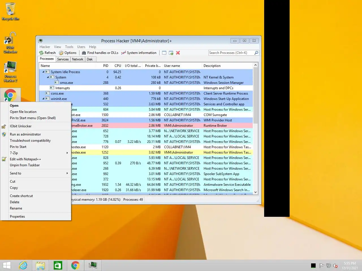
Task: Click the Process Hacker tray graph icon
Action: coord(313,266)
